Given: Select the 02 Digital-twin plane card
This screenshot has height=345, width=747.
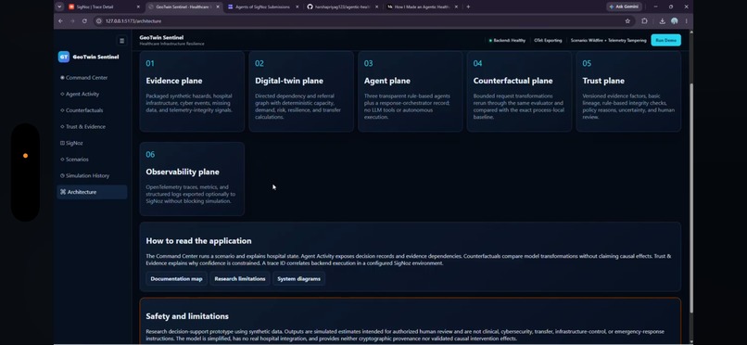Looking at the screenshot, I should [x=301, y=92].
